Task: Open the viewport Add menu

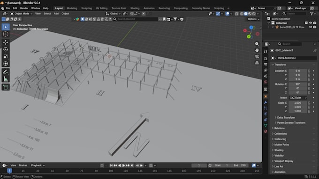Action: pos(56,14)
